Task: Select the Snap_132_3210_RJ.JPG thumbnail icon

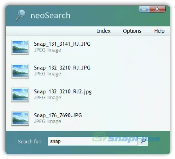Action: 20,71
